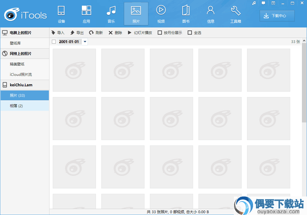Open the 下载中心 download center

coord(277,16)
